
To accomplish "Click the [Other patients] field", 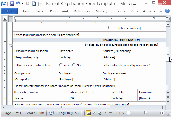I will [69, 35].
